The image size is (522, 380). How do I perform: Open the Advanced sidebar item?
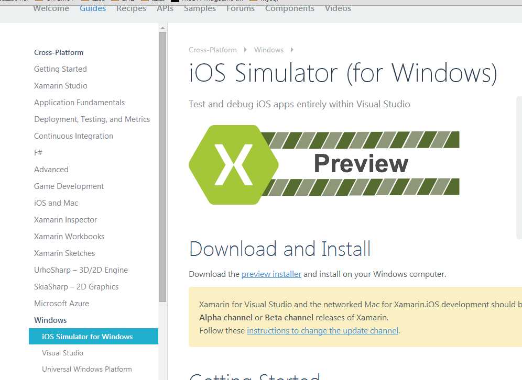[51, 170]
